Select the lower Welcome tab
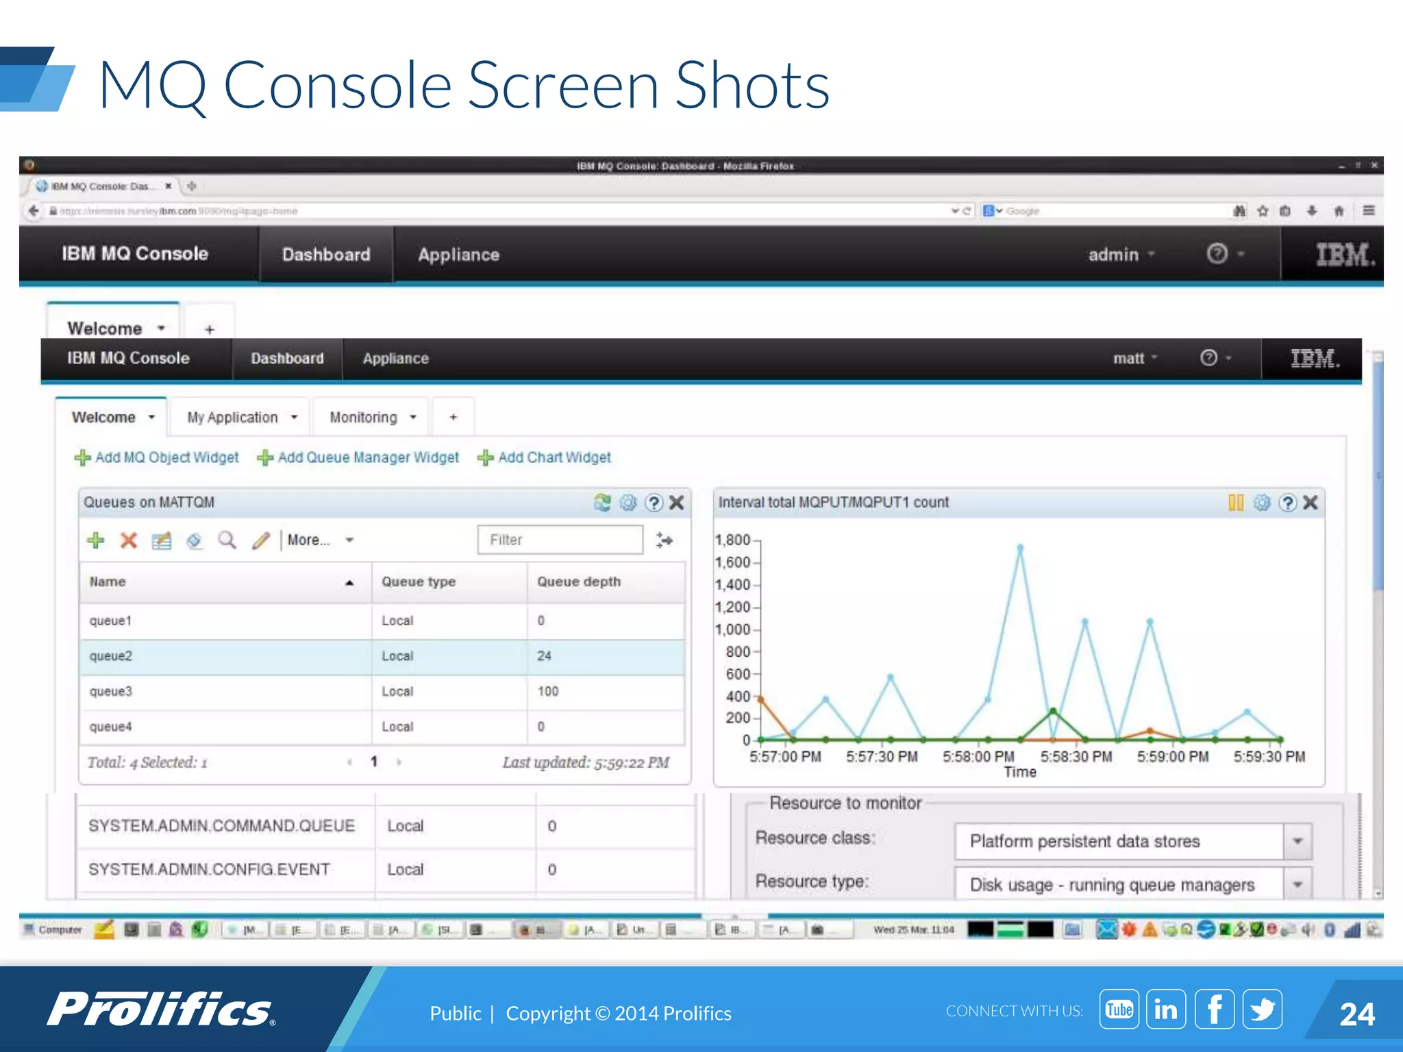 [103, 417]
